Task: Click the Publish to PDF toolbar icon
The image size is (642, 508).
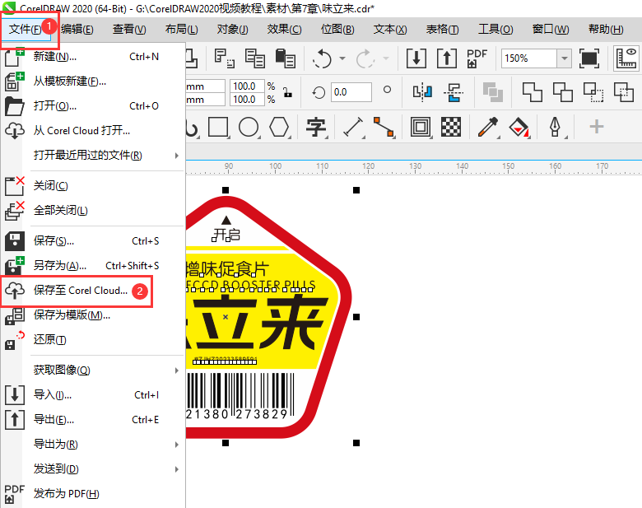Action: tap(477, 58)
